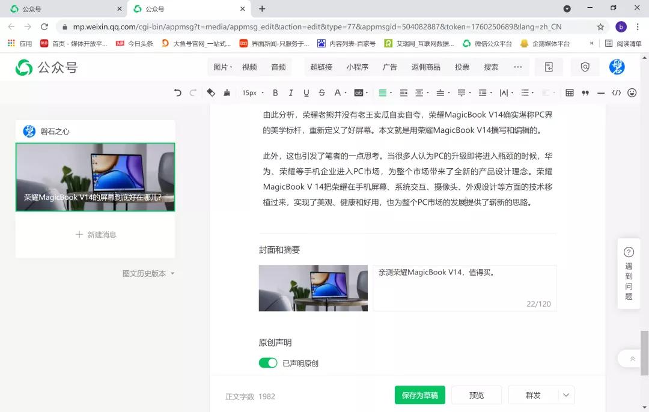Insert a video with the 视频 icon
Viewport: 649px width, 412px height.
(x=249, y=67)
